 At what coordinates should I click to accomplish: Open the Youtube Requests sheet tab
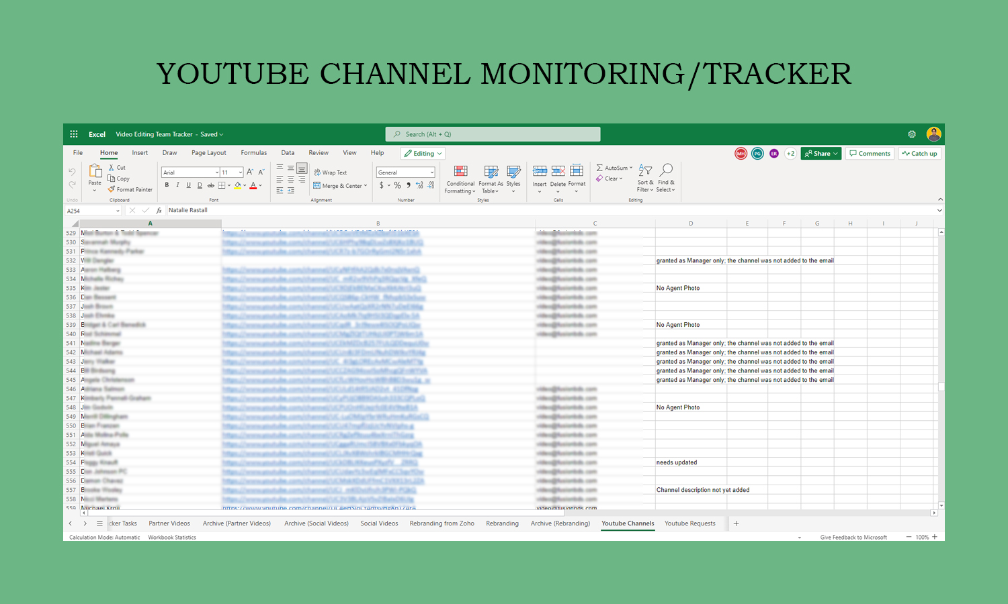[689, 523]
